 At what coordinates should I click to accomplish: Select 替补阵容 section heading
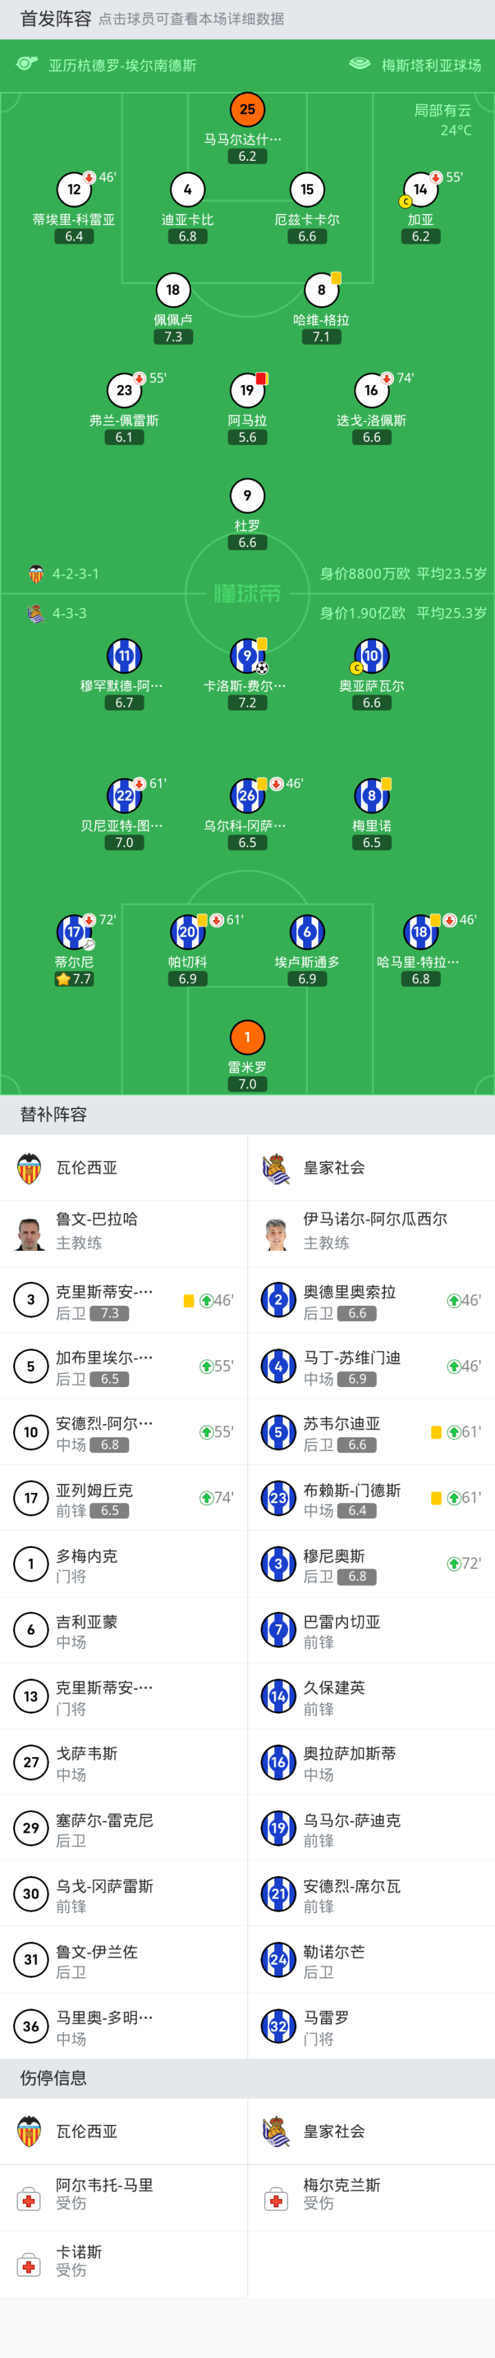(54, 1114)
